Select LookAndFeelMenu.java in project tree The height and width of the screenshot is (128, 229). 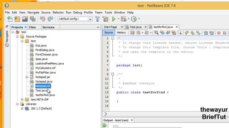coord(49,64)
